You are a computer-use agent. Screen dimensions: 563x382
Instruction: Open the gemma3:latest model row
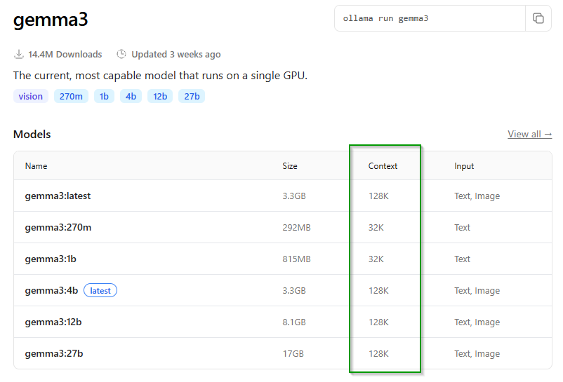tap(58, 196)
